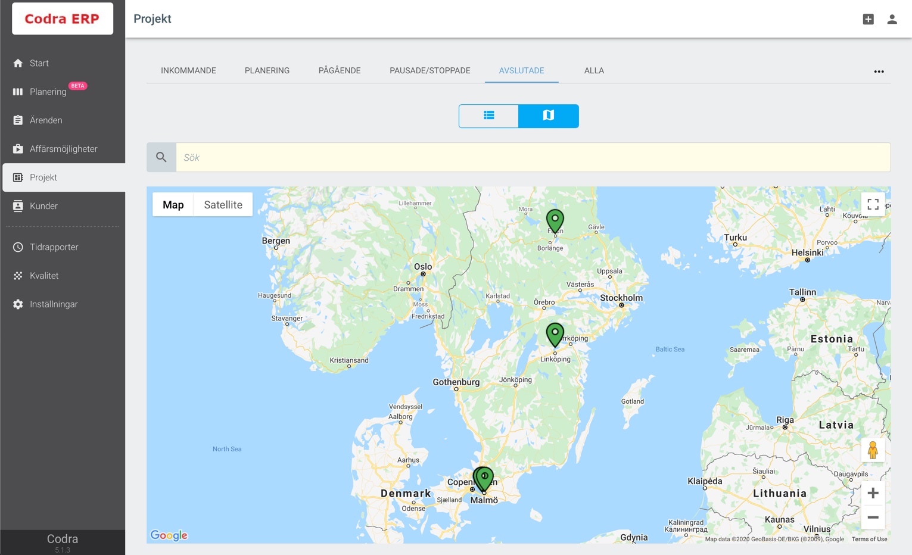
Task: Click the green marker near Malmö
Action: 484,478
